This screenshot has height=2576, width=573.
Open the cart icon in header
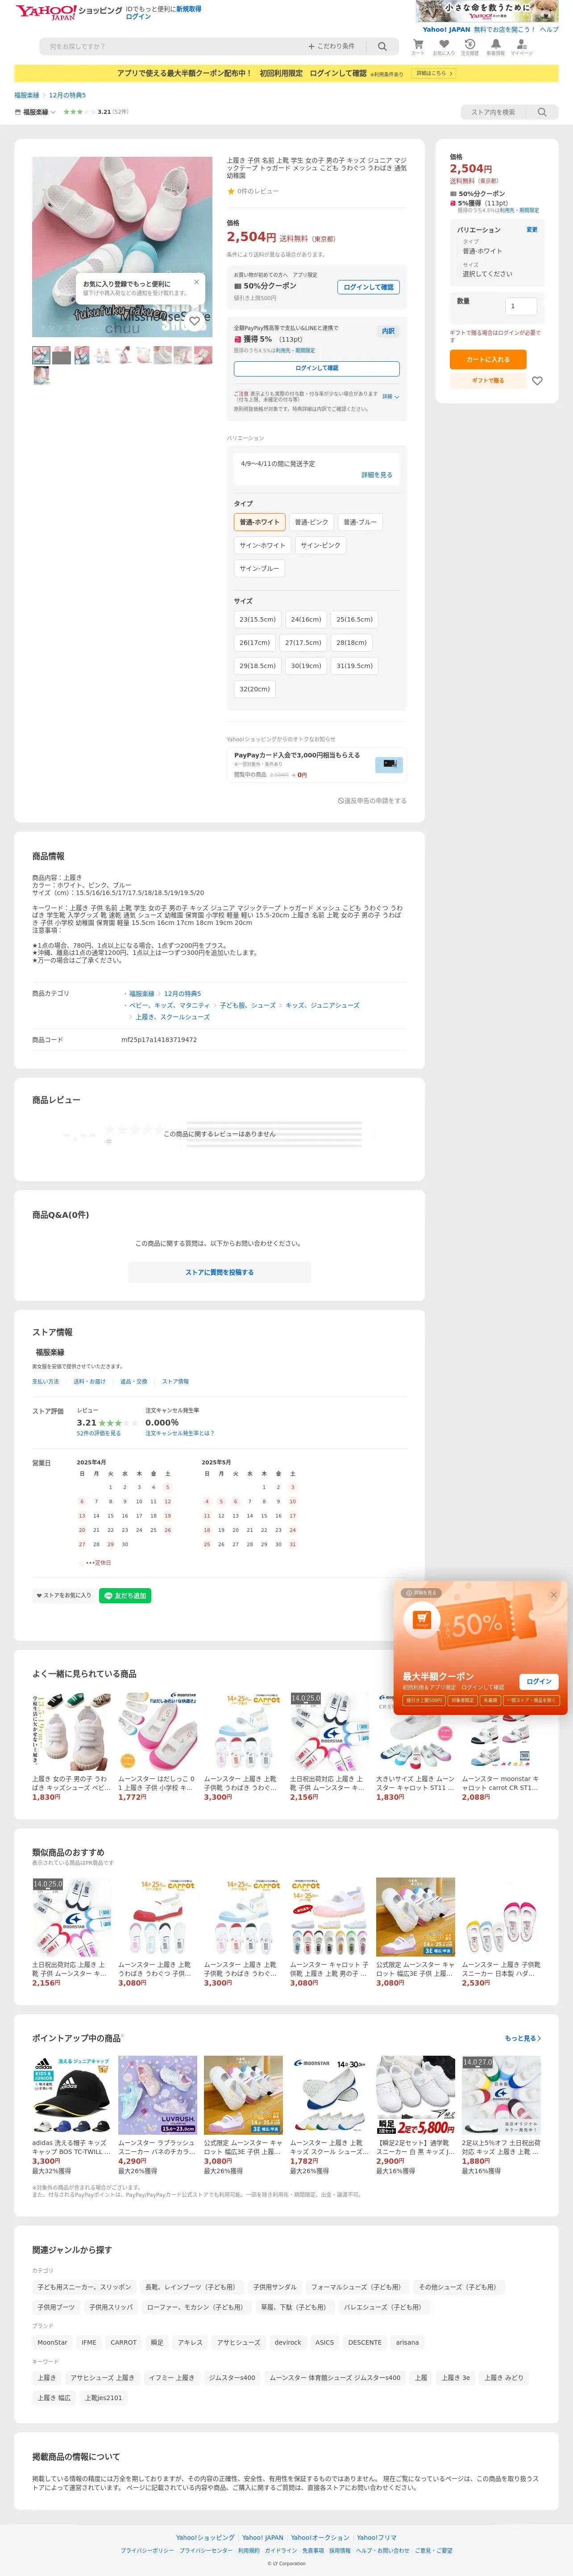point(418,46)
